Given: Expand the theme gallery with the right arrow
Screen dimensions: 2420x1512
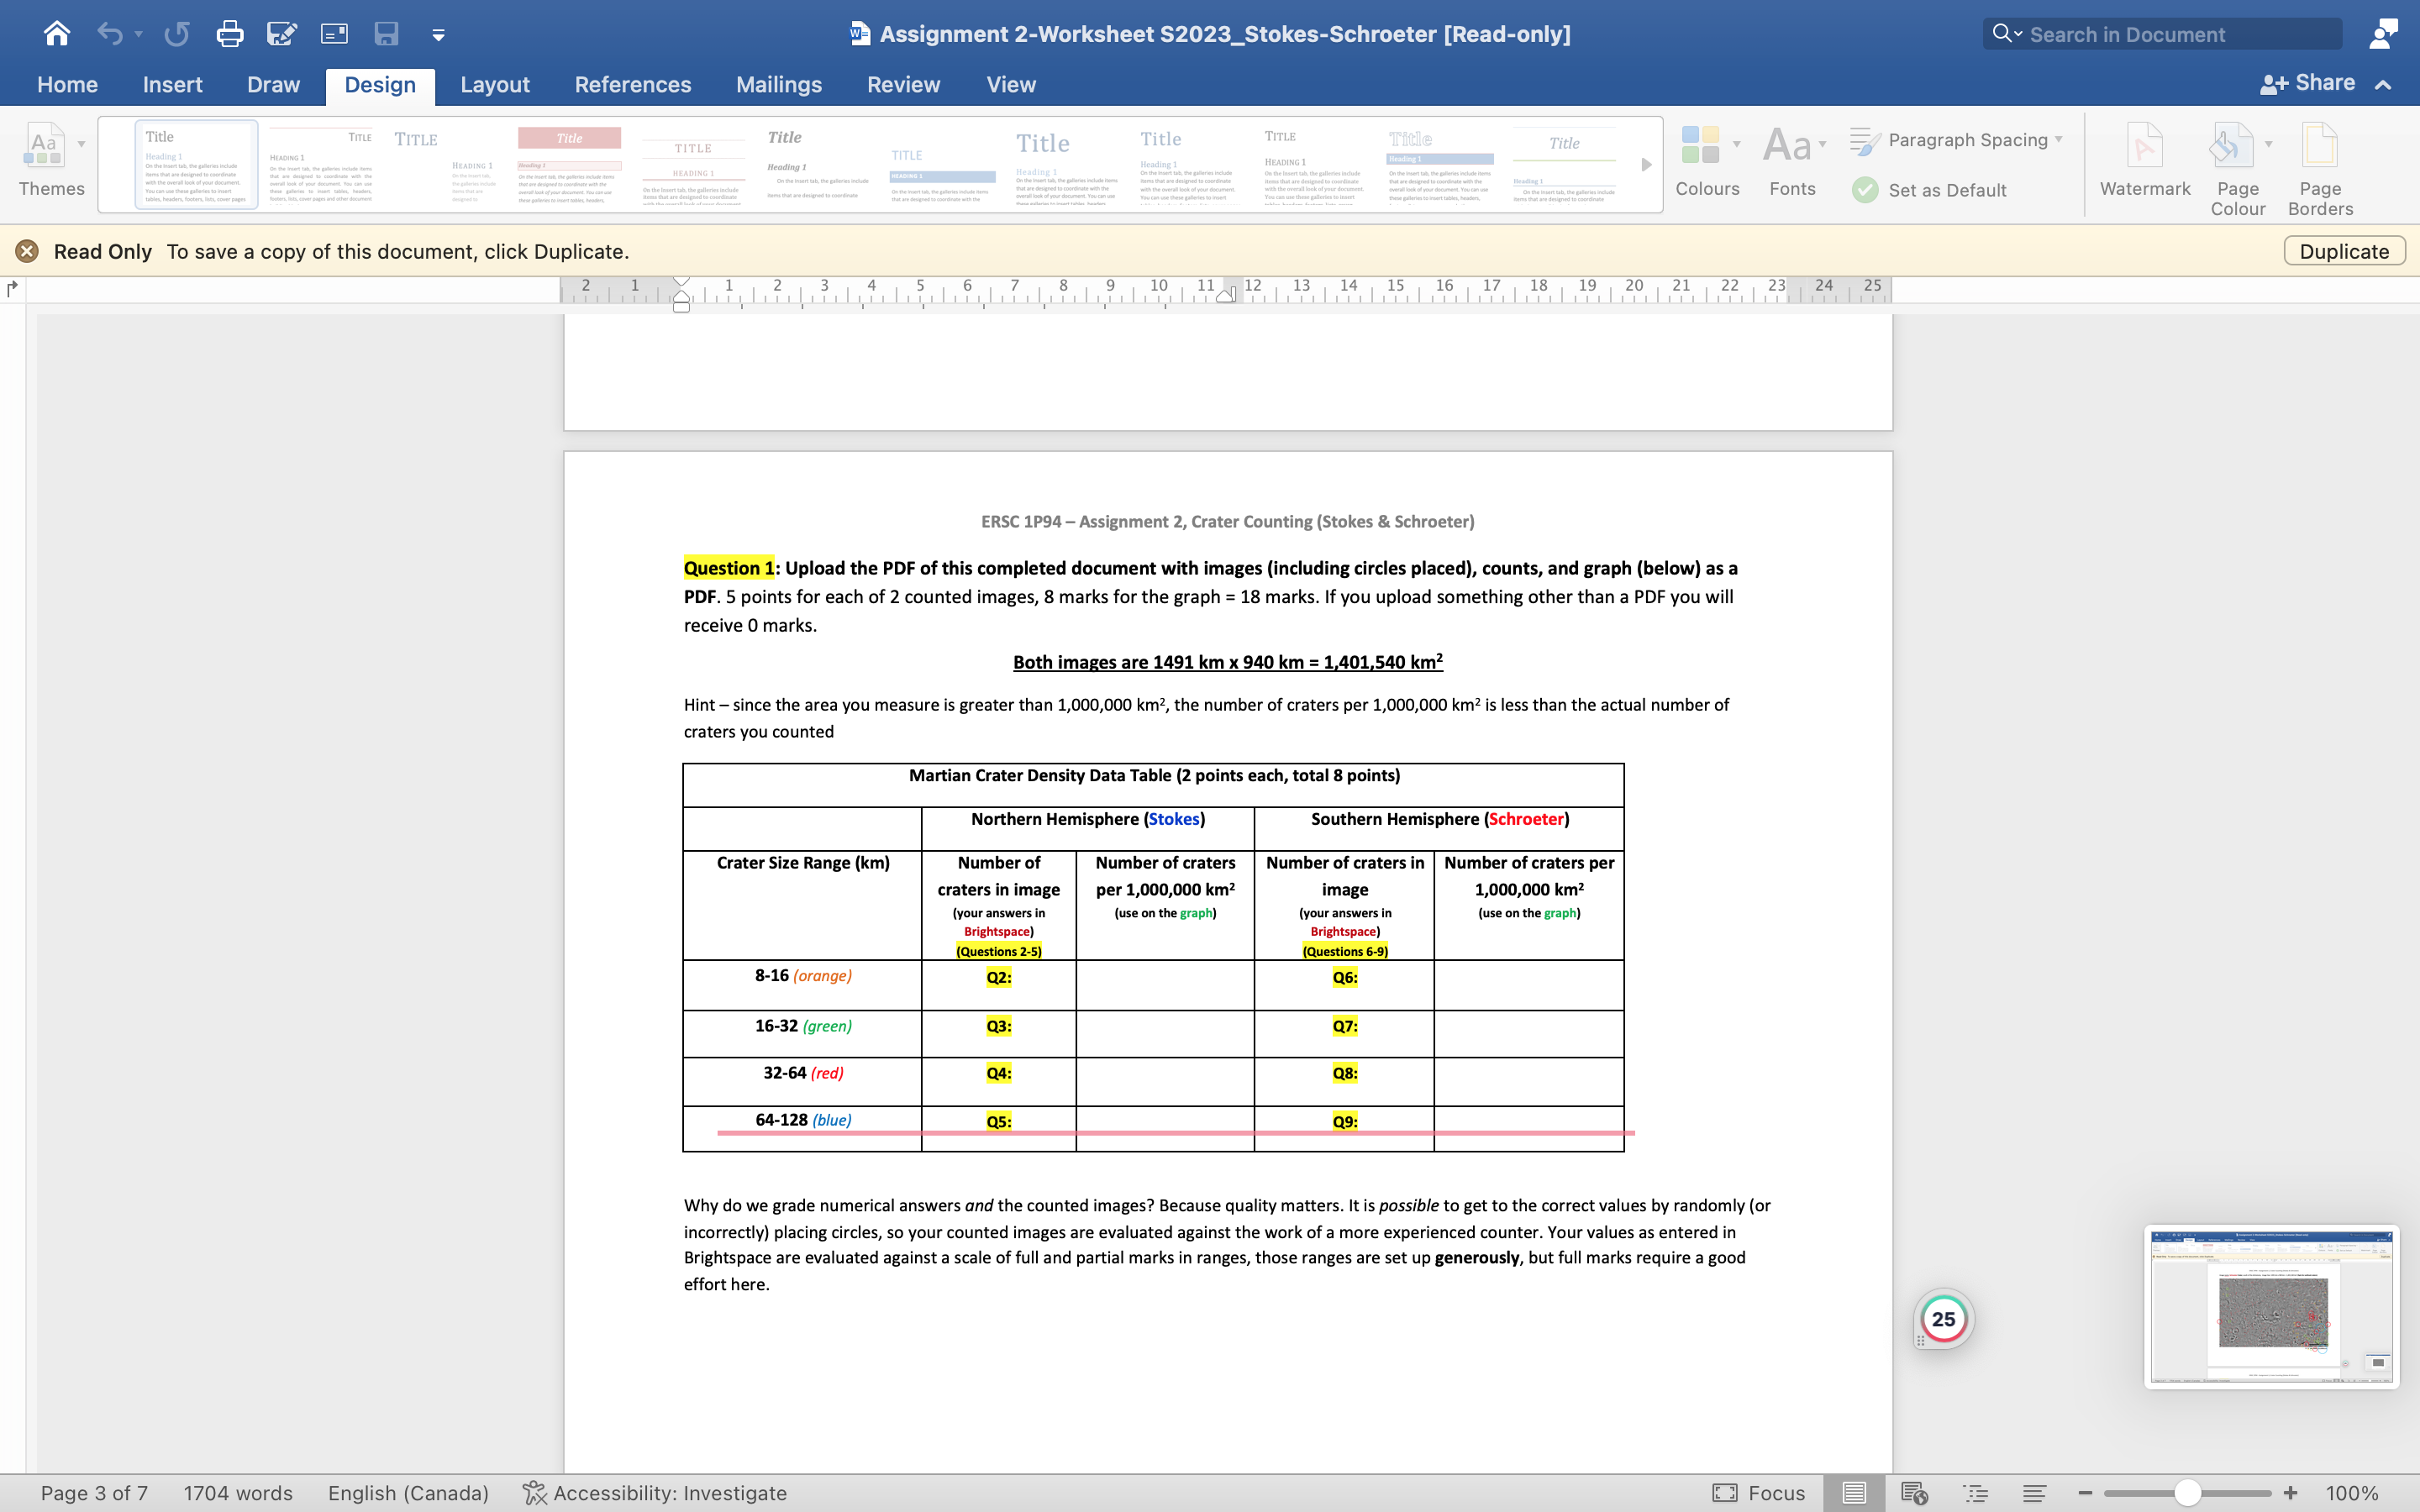Looking at the screenshot, I should [x=1645, y=165].
